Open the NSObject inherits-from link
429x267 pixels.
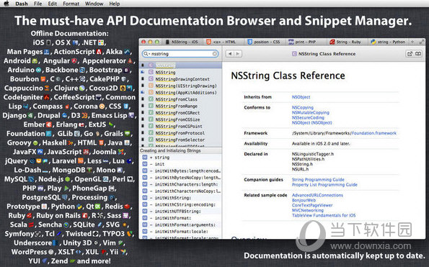coord(301,97)
